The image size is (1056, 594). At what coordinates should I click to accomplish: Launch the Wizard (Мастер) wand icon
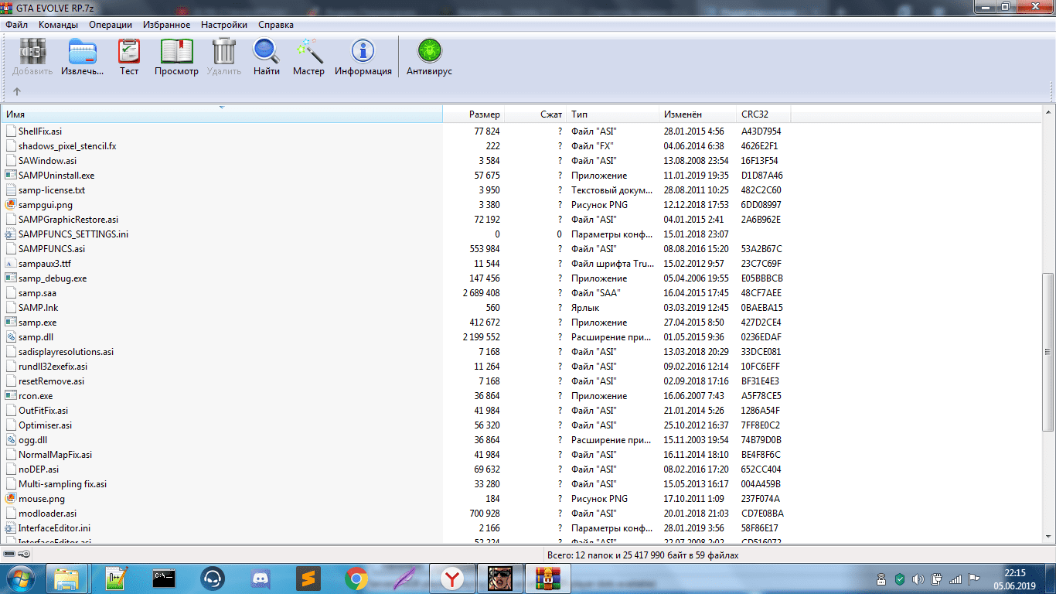click(308, 56)
